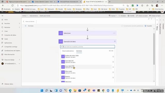165x93 pixels.
Task: Open the Excel bookmarks folder
Action: click(40, 9)
